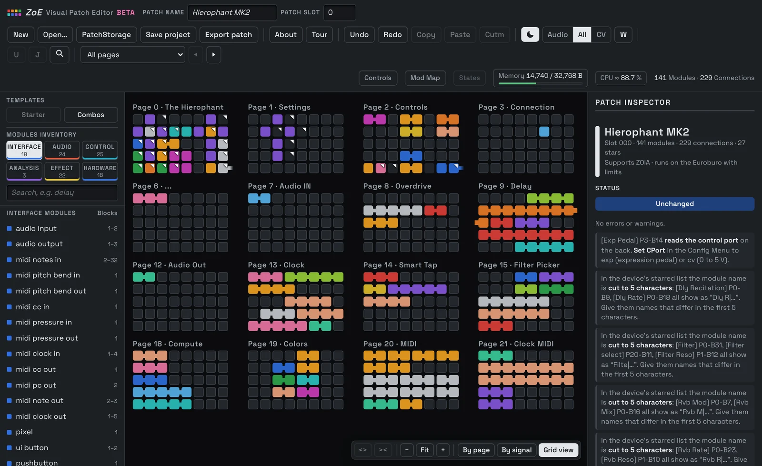
Task: Switch signal filter to CV
Action: click(601, 35)
